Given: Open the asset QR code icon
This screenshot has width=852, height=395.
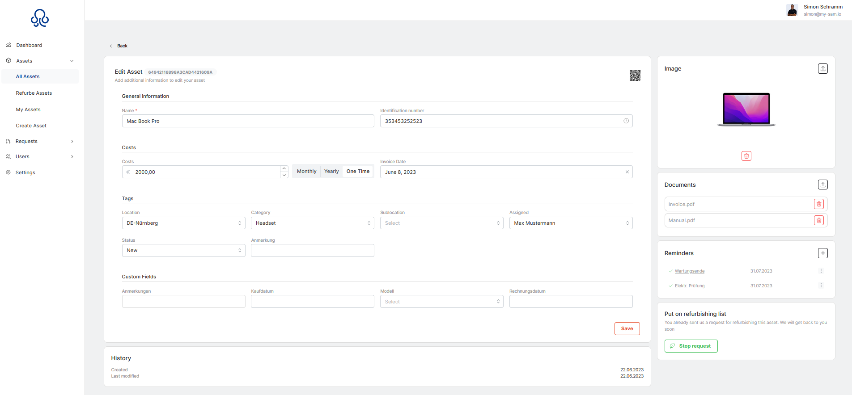Looking at the screenshot, I should 635,76.
